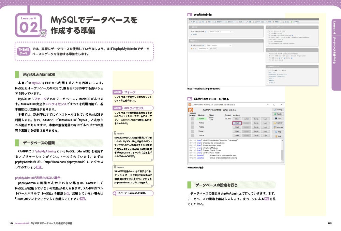The height and width of the screenshot is (231, 341).
Task: Click Start for the FileZilla module
Action: 237,127
